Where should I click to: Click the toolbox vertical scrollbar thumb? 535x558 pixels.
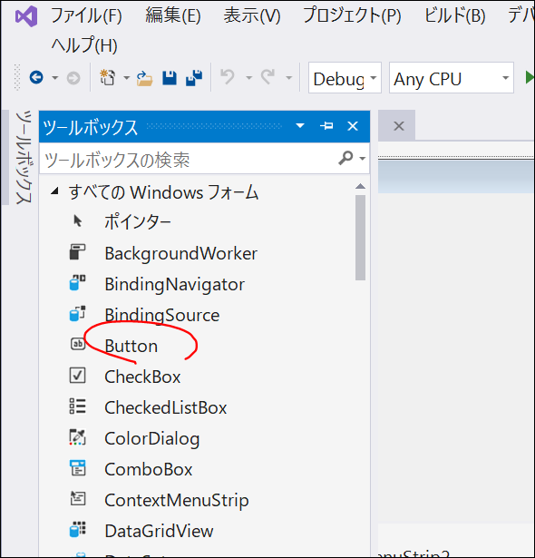[360, 238]
